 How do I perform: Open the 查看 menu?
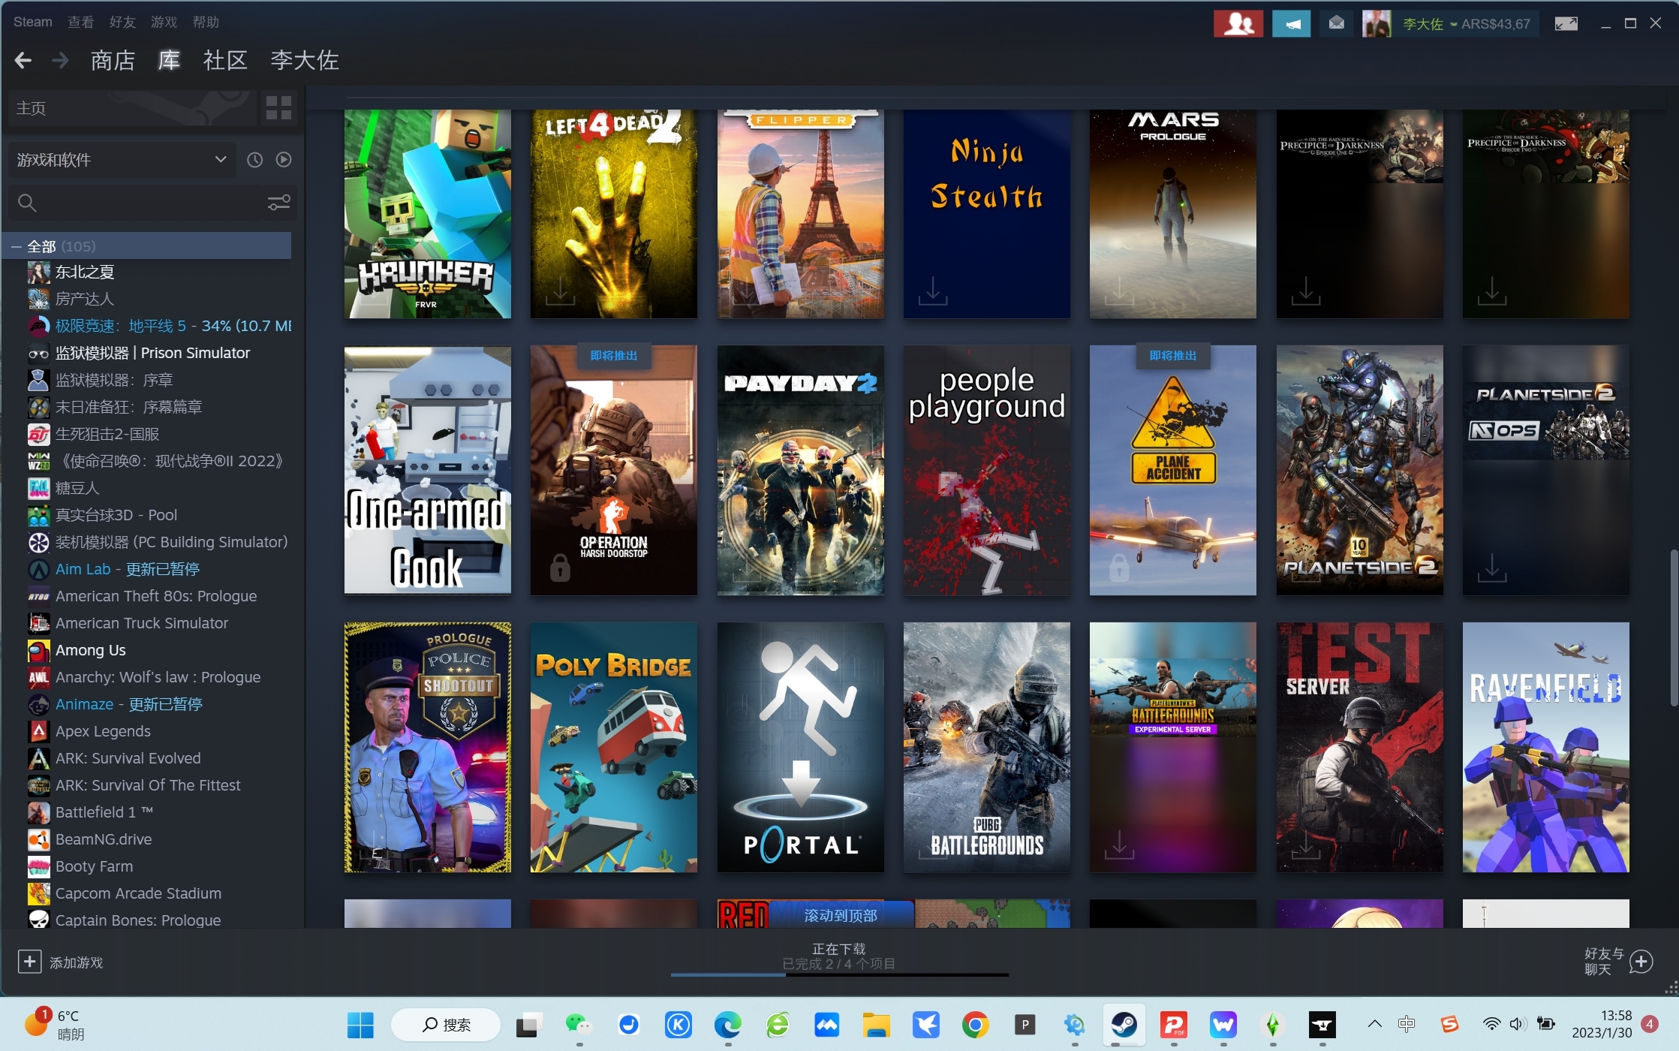pos(80,22)
